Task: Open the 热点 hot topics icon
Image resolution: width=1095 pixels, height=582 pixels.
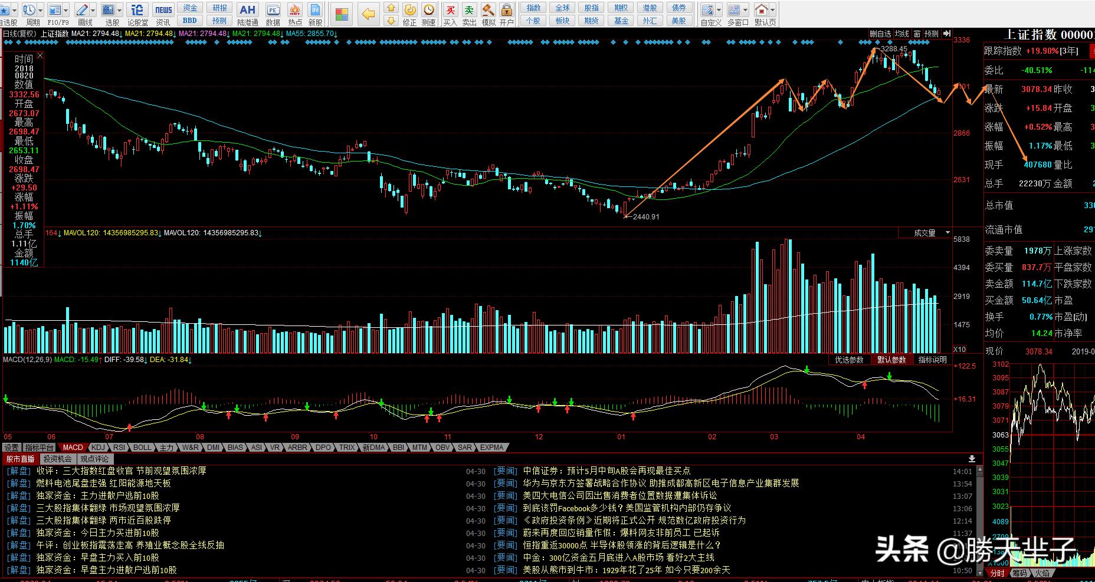Action: [295, 14]
